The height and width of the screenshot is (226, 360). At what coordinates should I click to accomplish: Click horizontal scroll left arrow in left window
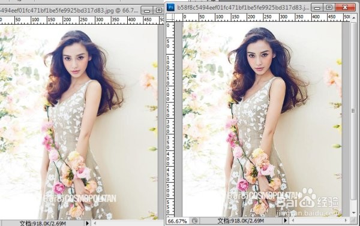[95, 223]
